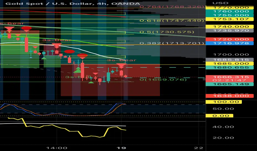Select the 0.618(1747.449) Fibonacci level label
The height and width of the screenshot is (151, 257).
click(x=172, y=21)
